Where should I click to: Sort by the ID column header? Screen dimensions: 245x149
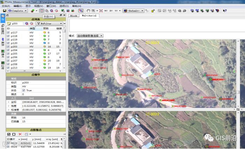click(17, 28)
